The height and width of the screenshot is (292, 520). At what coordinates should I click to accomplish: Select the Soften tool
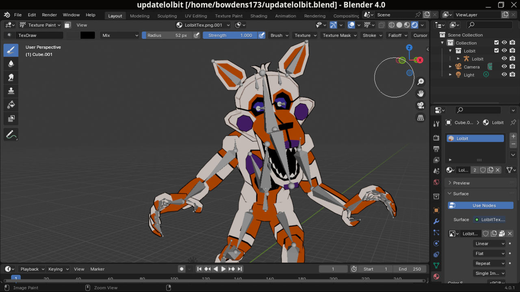[x=11, y=64]
